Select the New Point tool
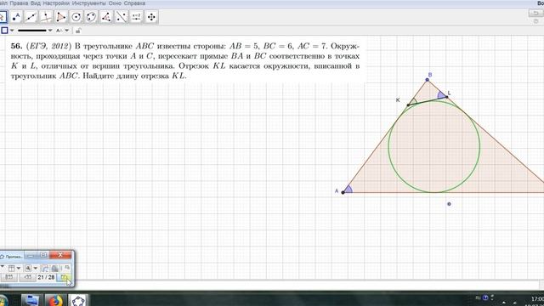Screen dimensions: 544x306 point(16,17)
